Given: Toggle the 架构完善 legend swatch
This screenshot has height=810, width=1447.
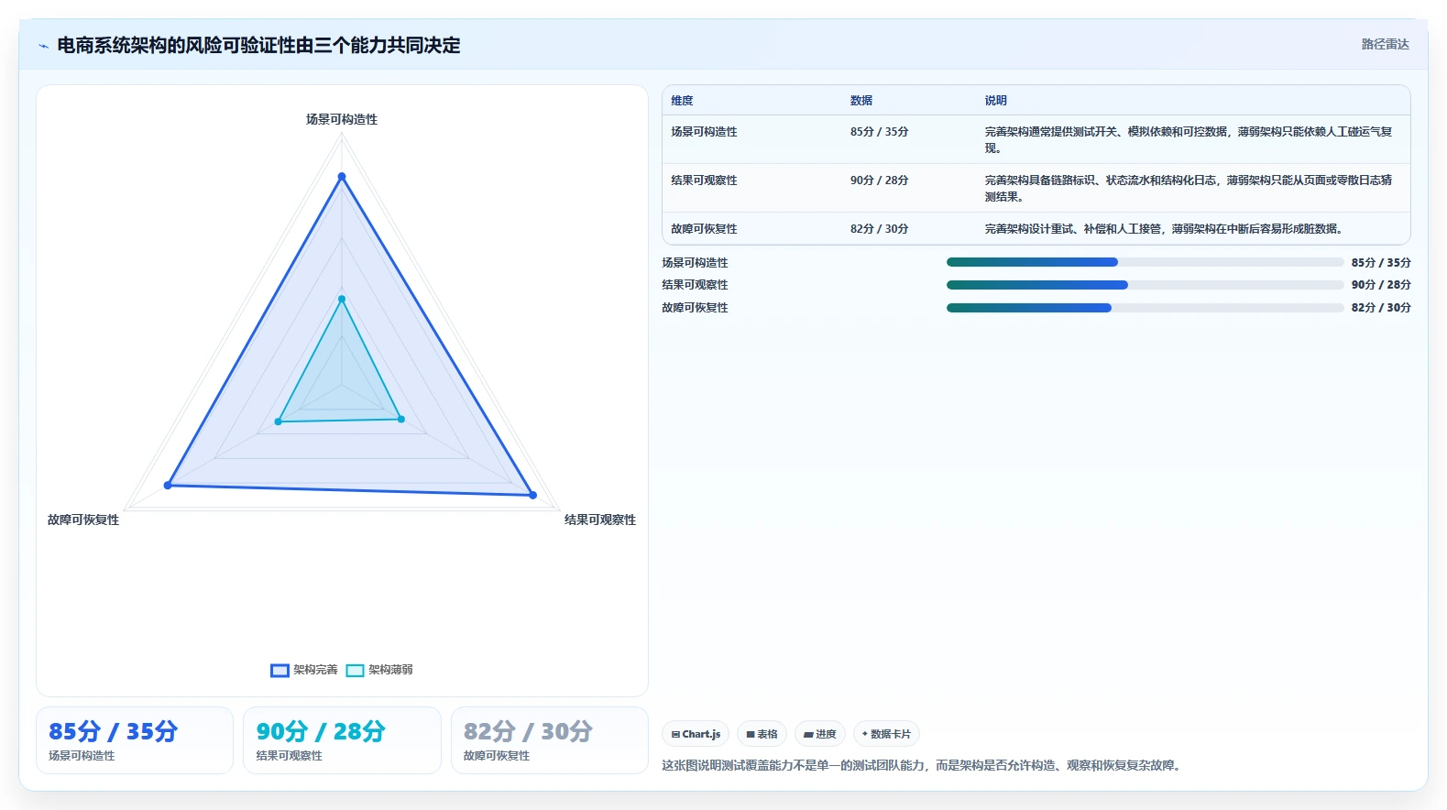Looking at the screenshot, I should (x=280, y=670).
